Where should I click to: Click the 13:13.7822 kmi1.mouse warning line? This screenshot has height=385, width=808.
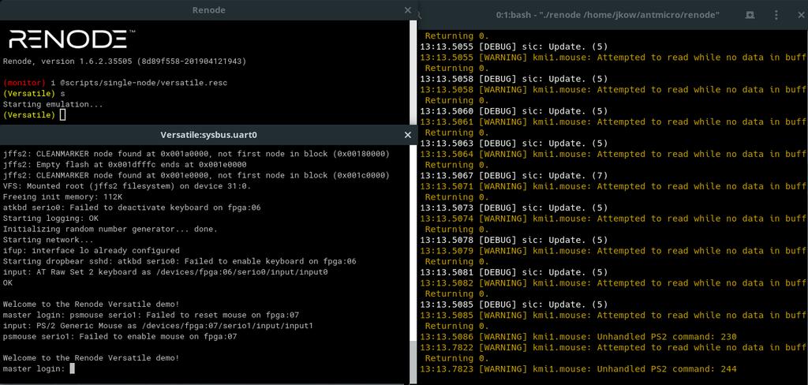tap(614, 347)
